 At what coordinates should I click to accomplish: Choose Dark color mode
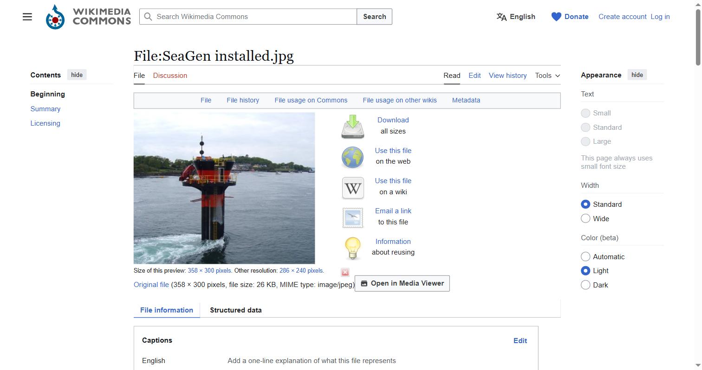click(x=585, y=285)
